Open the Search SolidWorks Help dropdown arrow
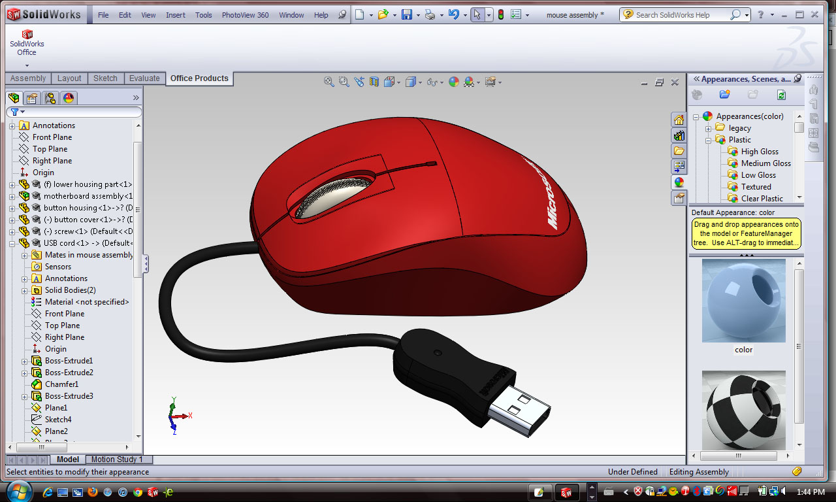The image size is (836, 502). 747,14
